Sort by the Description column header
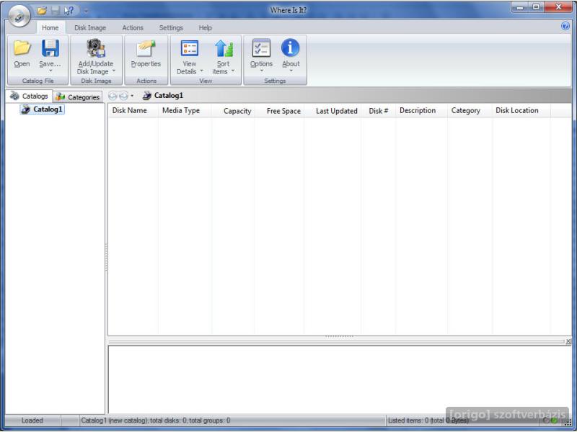This screenshot has height=432, width=577. [422, 111]
